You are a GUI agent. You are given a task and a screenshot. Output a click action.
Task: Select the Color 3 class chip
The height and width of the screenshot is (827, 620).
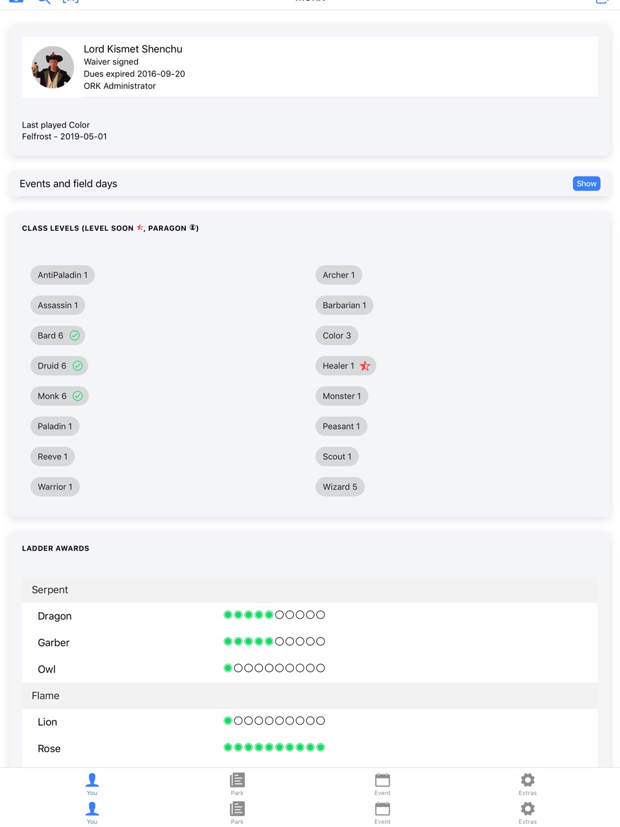point(337,335)
